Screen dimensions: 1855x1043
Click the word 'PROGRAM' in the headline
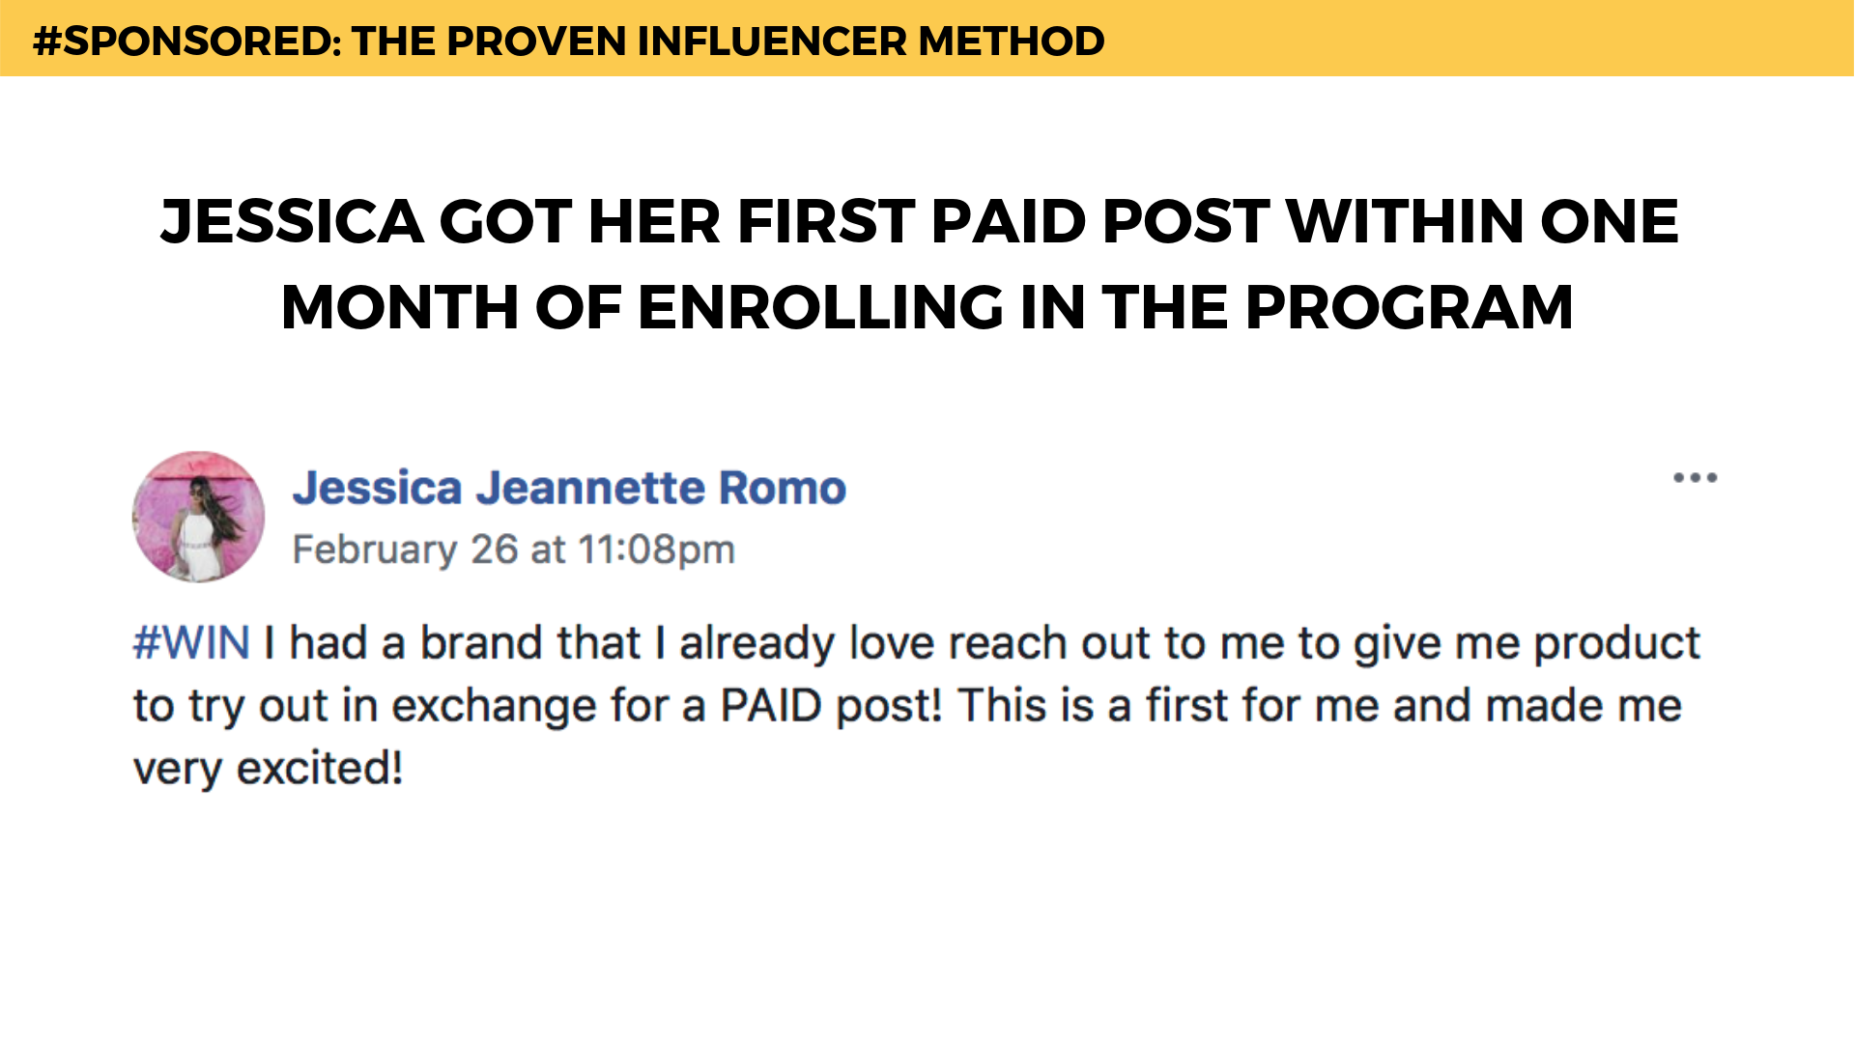click(1409, 308)
